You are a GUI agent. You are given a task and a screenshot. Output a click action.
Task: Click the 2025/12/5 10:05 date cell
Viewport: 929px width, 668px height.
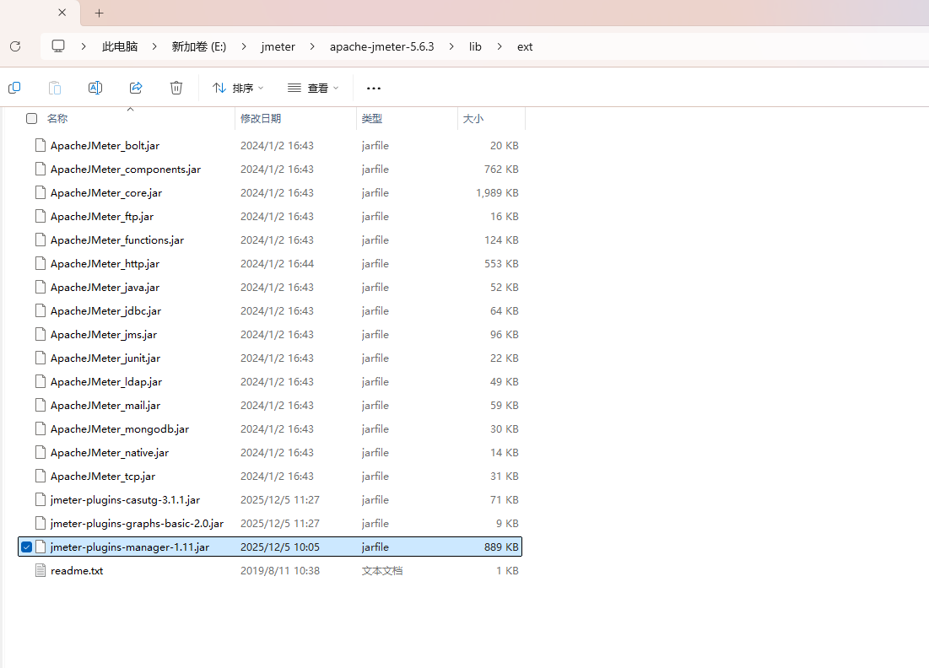(279, 547)
